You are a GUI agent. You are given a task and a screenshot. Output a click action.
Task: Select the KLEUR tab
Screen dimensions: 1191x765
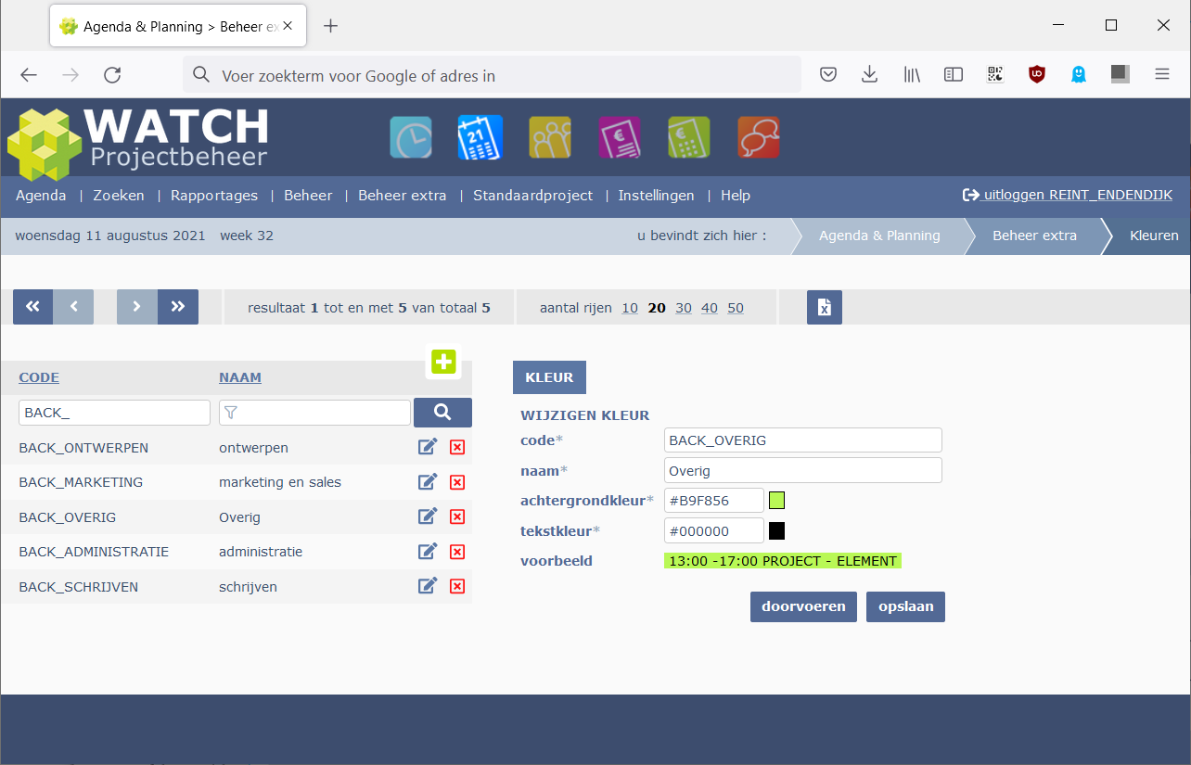click(549, 377)
